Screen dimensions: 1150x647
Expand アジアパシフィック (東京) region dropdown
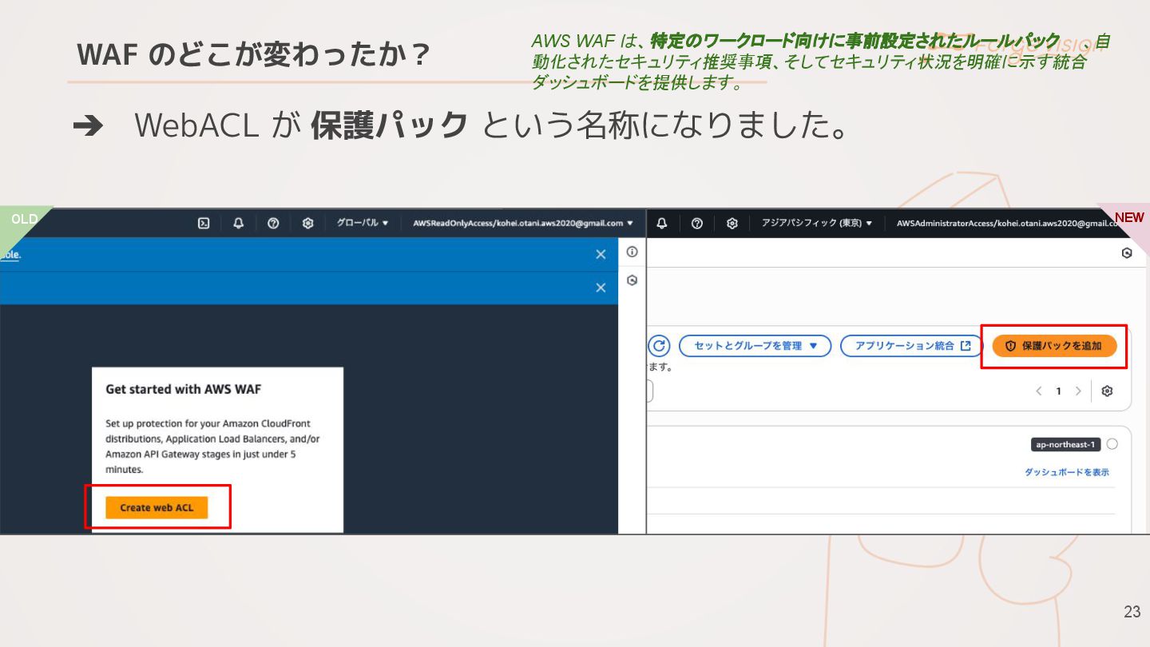pos(817,224)
